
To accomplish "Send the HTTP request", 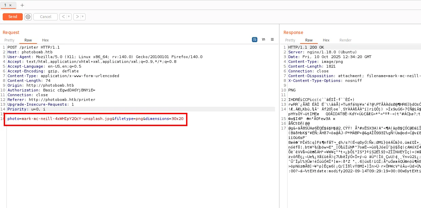I will 13,17.
